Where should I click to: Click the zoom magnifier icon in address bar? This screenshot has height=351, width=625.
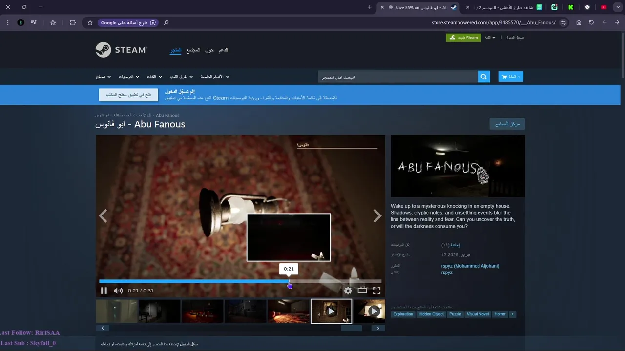(166, 22)
